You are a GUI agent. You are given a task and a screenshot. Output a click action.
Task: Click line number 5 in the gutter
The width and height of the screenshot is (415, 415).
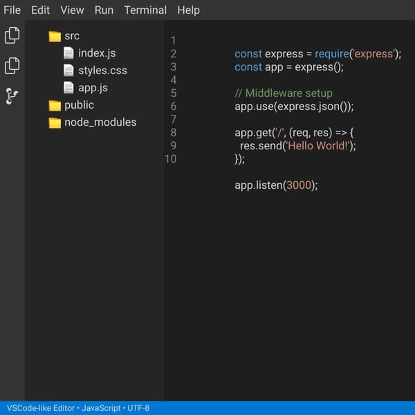(x=174, y=93)
